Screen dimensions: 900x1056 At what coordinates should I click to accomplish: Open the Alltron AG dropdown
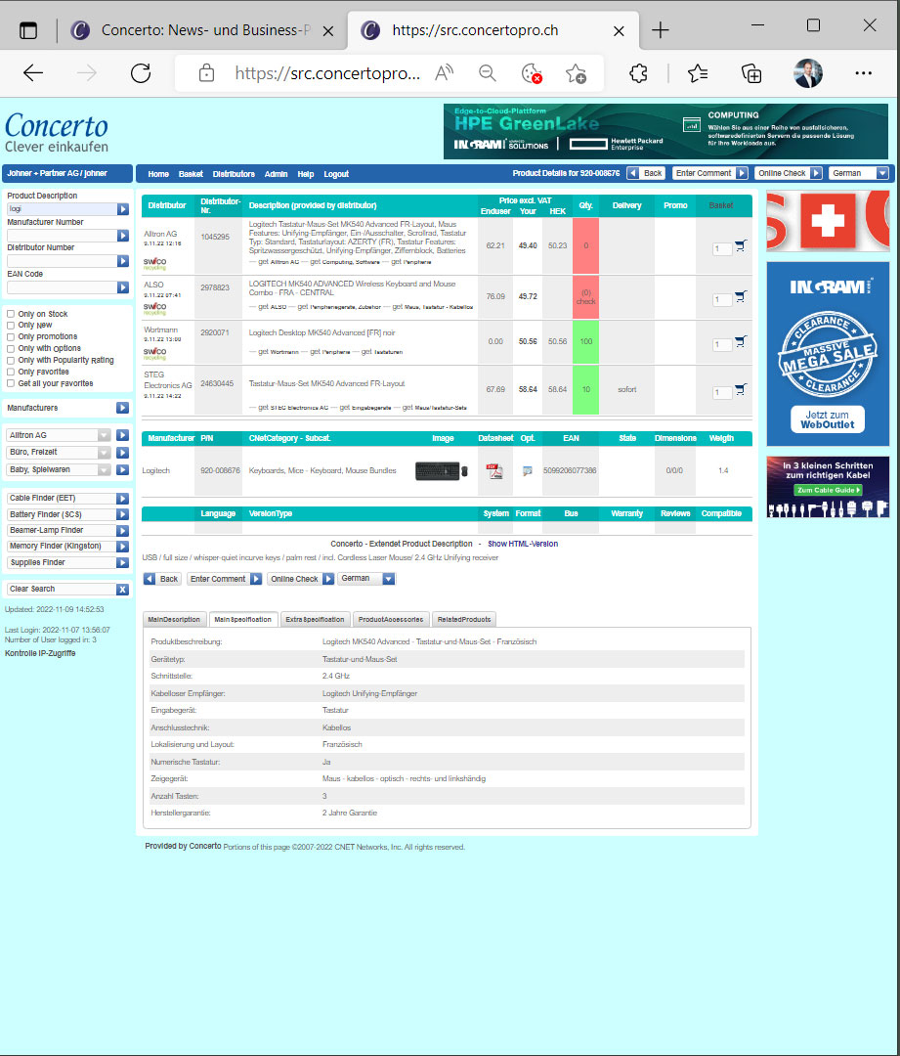[x=59, y=436]
